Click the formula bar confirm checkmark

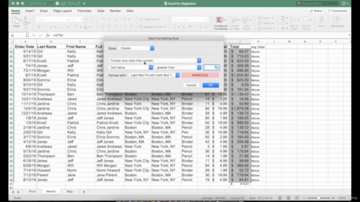(x=40, y=35)
